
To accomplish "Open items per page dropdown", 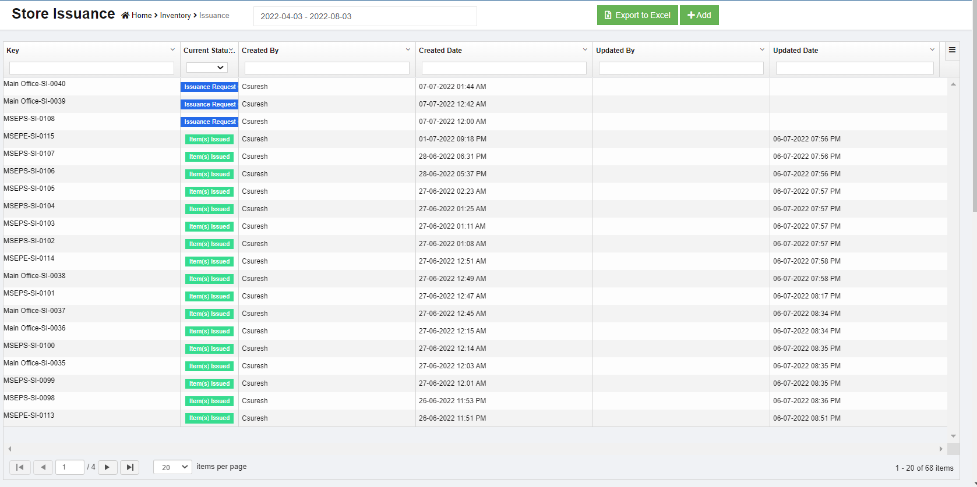I will click(x=172, y=467).
